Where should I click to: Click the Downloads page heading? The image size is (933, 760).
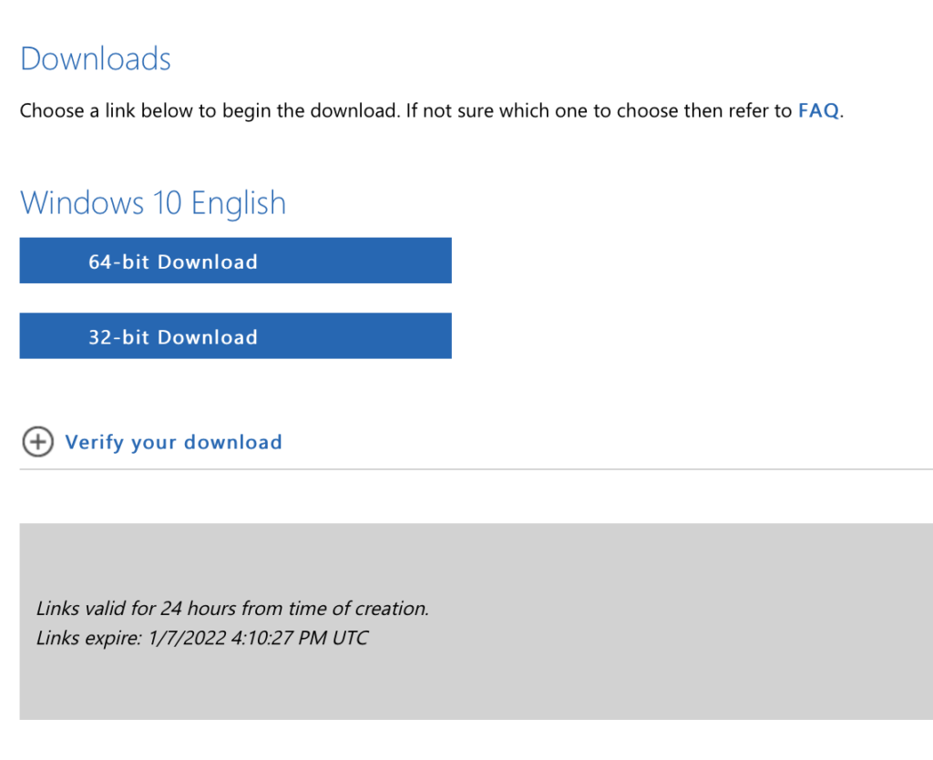pyautogui.click(x=96, y=59)
